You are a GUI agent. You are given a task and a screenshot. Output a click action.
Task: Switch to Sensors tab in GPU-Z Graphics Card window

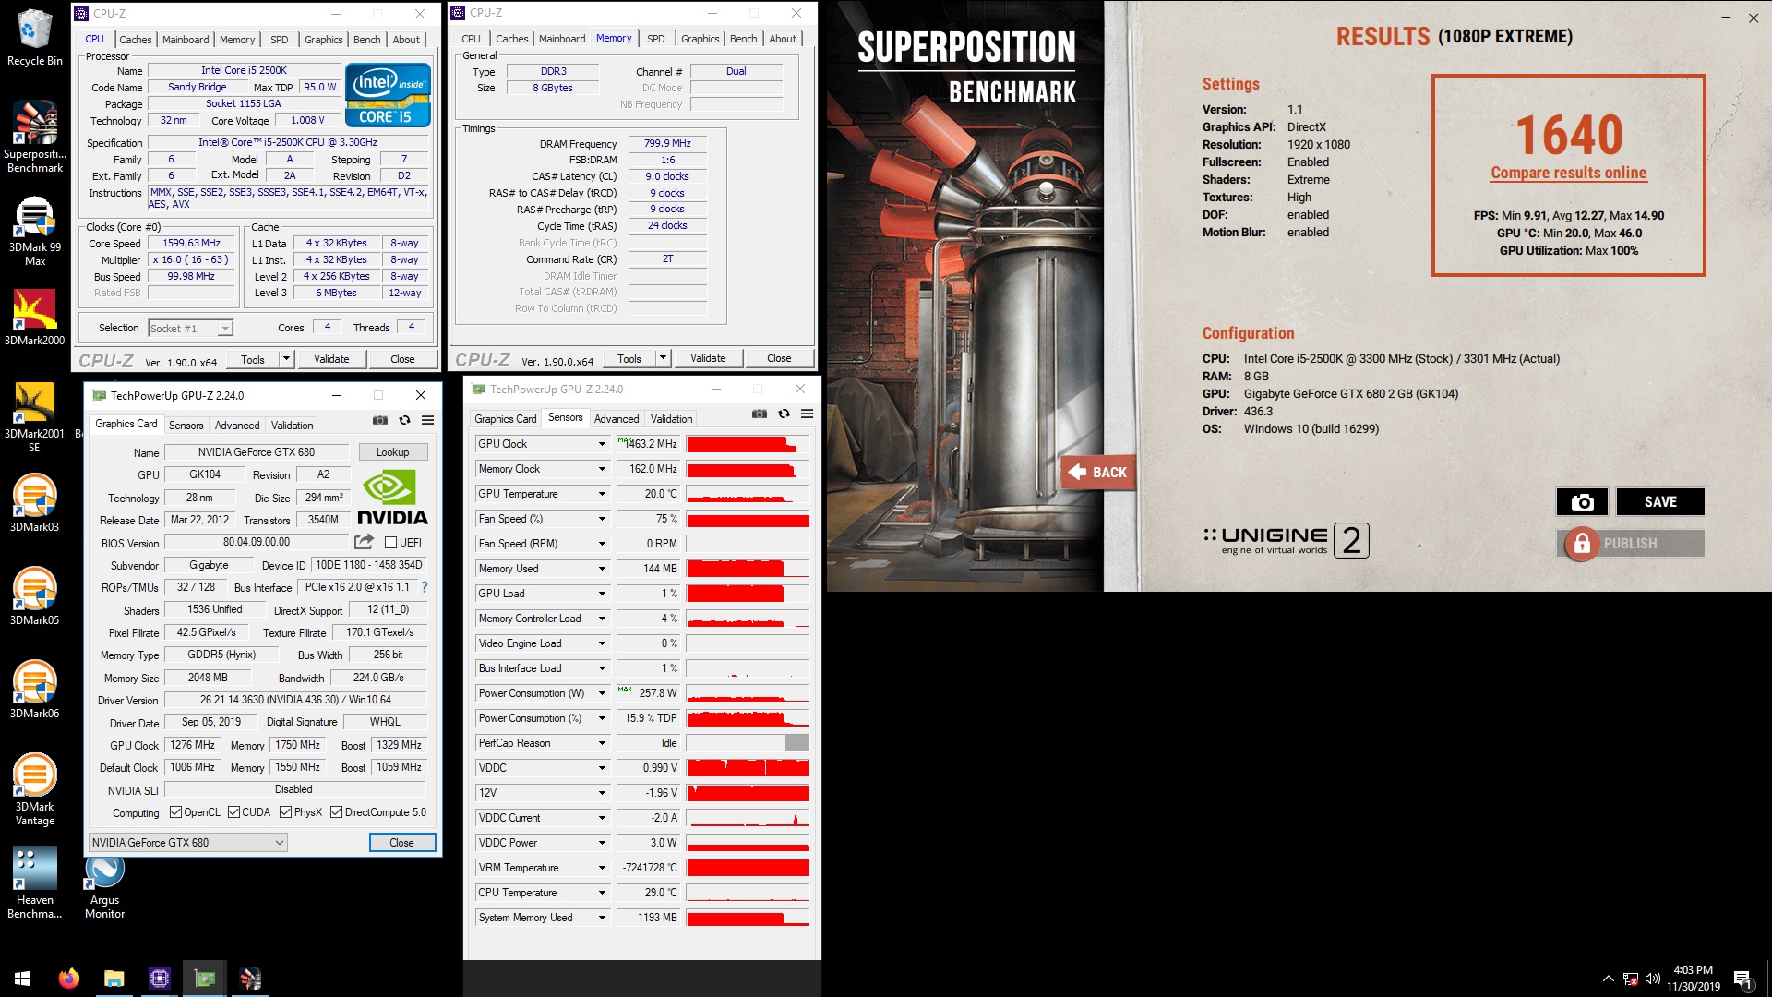[186, 426]
